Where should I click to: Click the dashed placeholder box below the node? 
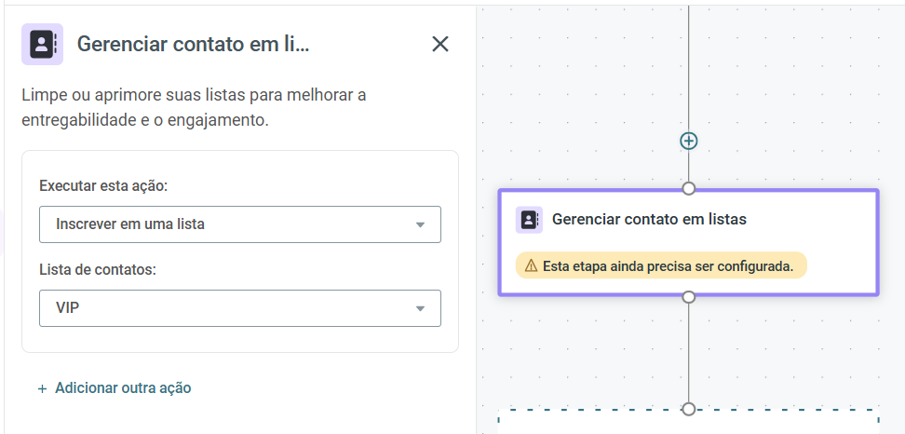(x=689, y=422)
